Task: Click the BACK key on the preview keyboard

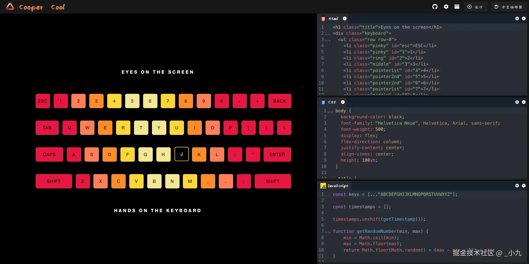Action: [x=280, y=101]
